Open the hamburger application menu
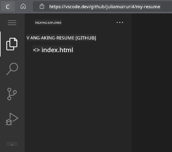Image resolution: width=172 pixels, height=152 pixels. pyautogui.click(x=12, y=23)
